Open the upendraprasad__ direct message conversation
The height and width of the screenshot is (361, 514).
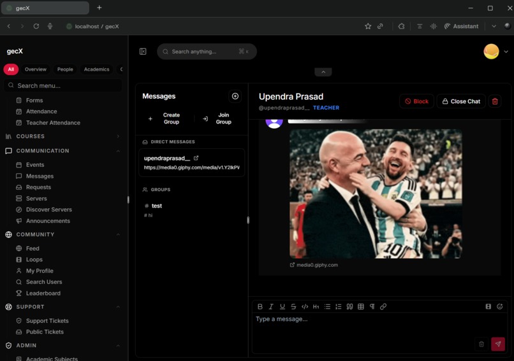point(192,162)
